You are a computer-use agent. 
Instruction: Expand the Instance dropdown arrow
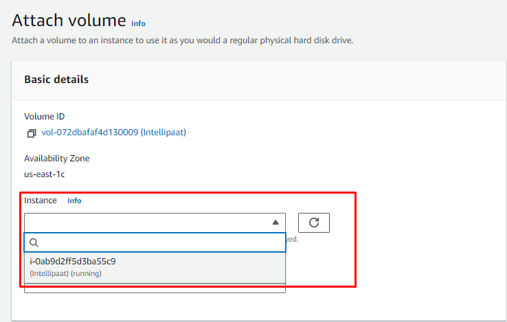[x=275, y=222]
